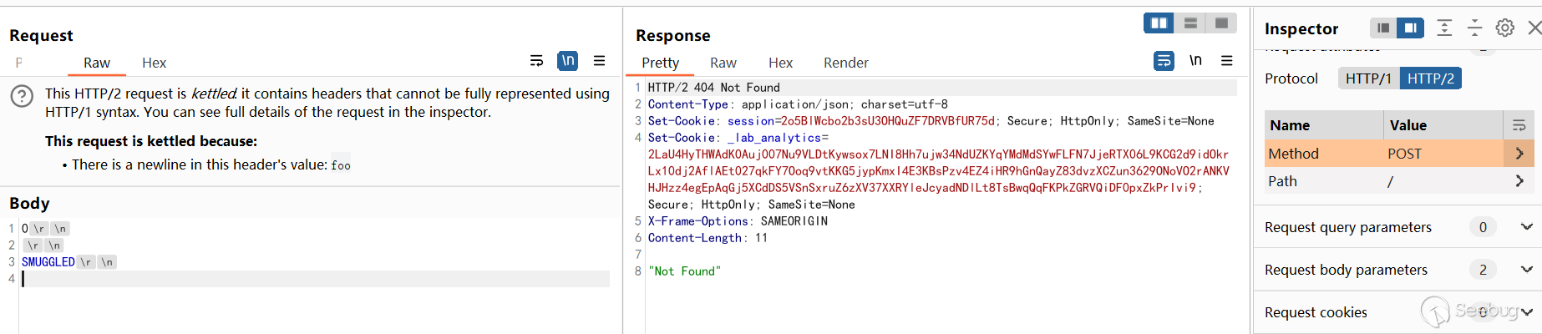Click the kettled request help icon

22,96
